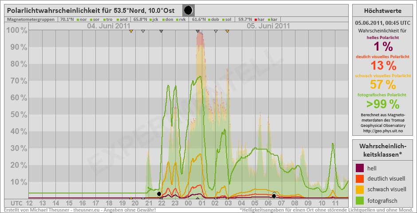Click the red-orange 'deutlich visuell' legend swatch
The image size is (417, 213).
tap(360, 179)
